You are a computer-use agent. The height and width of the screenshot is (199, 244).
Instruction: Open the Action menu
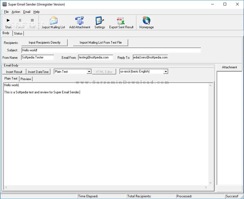point(16,12)
